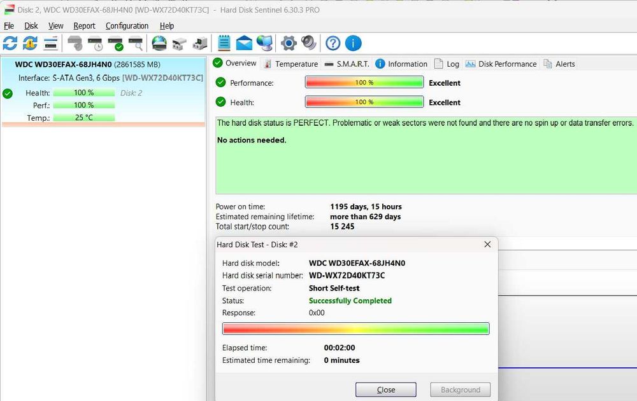Viewport: 637px width, 401px height.
Task: Click the Health 100 % bar in disk list
Action: coord(83,93)
